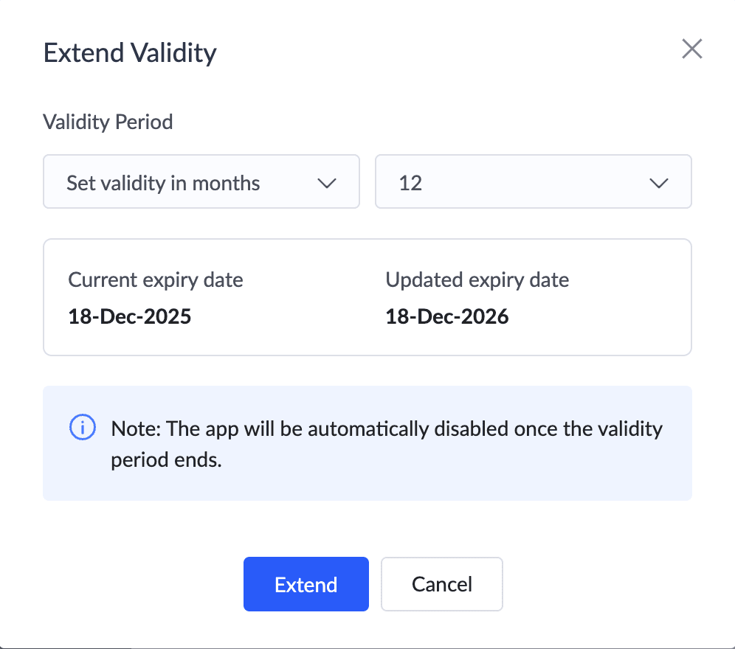Click the 'Extend Validity' dialog title
Image resolution: width=735 pixels, height=649 pixels.
[130, 53]
